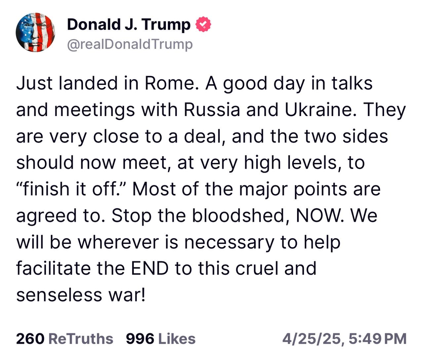Viewport: 423px width, 357px height.
Task: Click the ReTruths label text
Action: [81, 339]
